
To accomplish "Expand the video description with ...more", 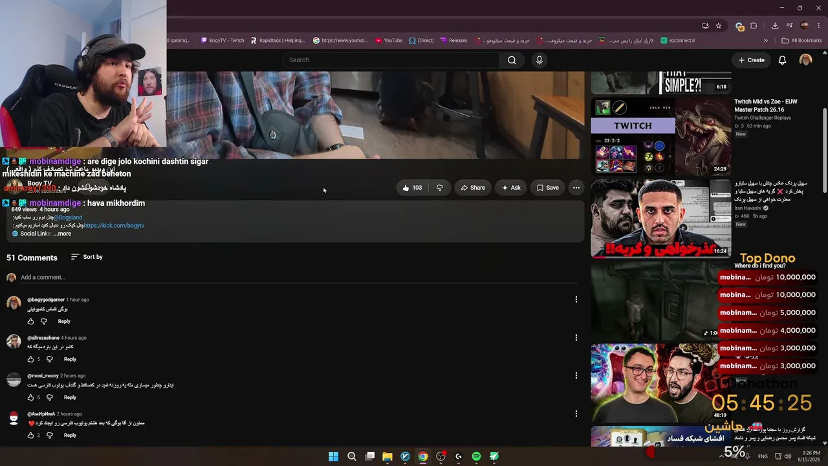I will pos(62,234).
